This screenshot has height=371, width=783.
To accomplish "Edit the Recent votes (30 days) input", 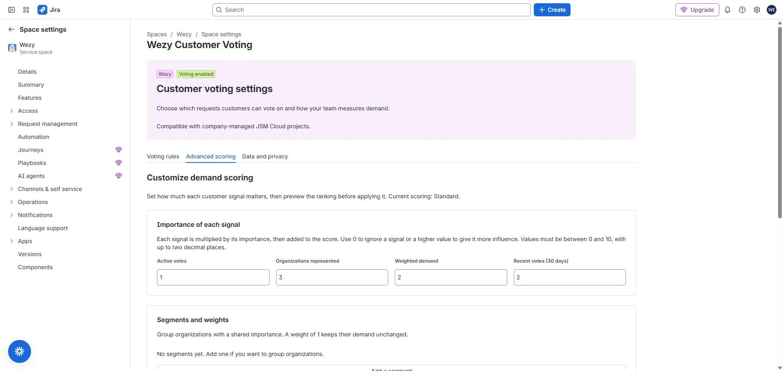I will [x=570, y=277].
